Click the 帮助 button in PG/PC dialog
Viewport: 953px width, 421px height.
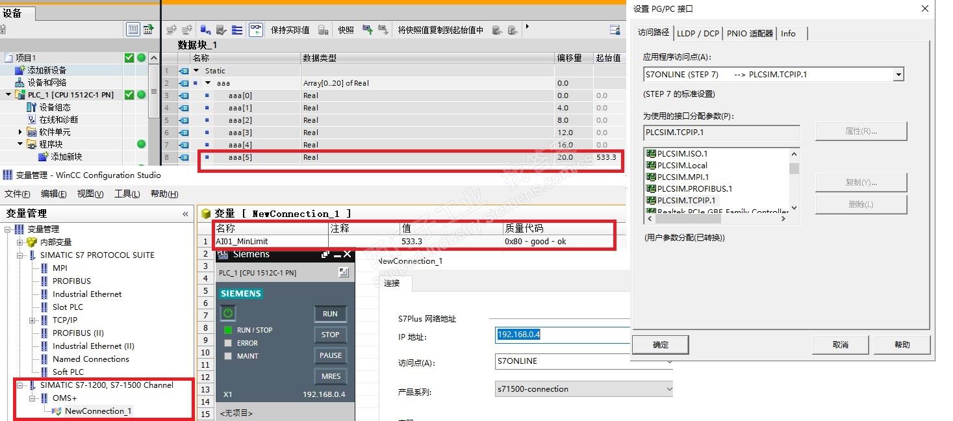[902, 345]
